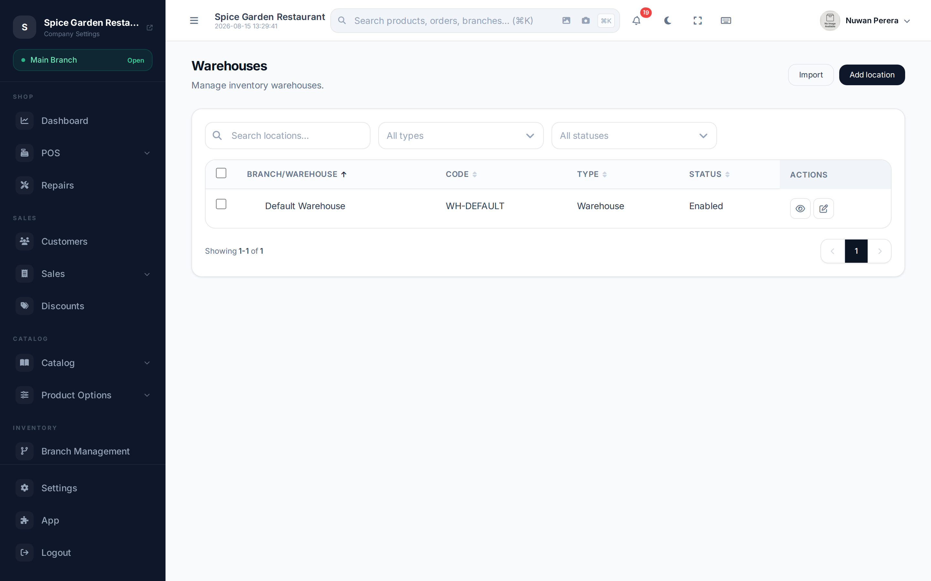Edit the Default Warehouse row
This screenshot has height=581, width=931.
coord(823,209)
